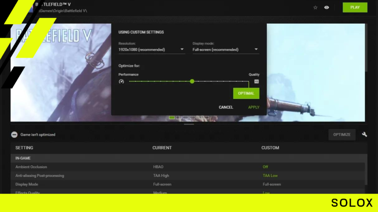Click the current value TAA High
Screen dimensions: 378x212
pyautogui.click(x=161, y=176)
